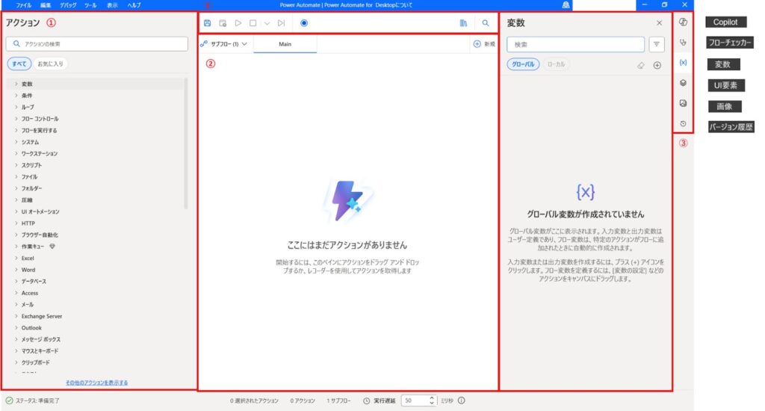Expand the Excel action group
The width and height of the screenshot is (765, 411).
point(28,258)
